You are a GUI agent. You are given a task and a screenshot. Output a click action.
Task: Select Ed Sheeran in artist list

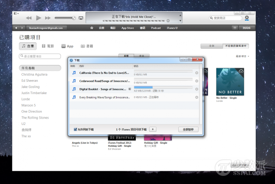coord(30,80)
